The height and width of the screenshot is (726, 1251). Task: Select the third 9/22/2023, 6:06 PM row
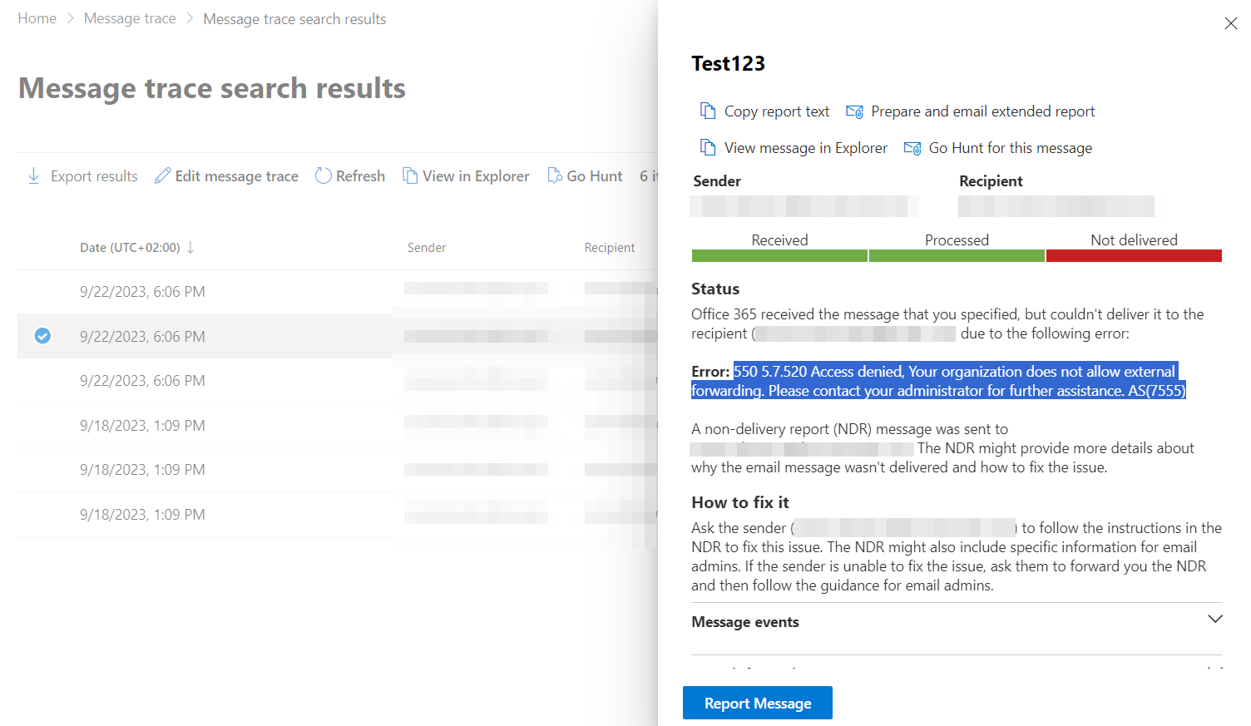(338, 381)
